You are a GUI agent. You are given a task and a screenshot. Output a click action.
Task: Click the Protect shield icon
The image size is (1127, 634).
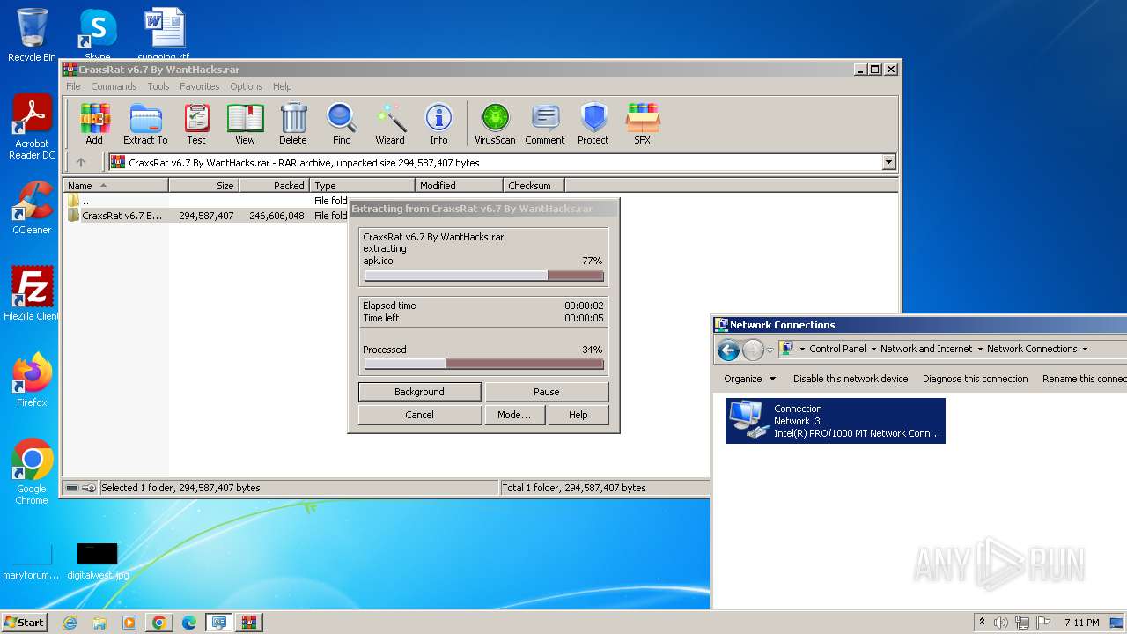[x=593, y=123]
